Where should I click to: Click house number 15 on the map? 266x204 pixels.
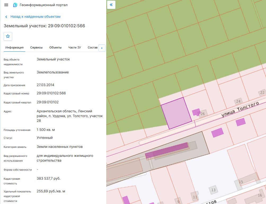click(241, 182)
